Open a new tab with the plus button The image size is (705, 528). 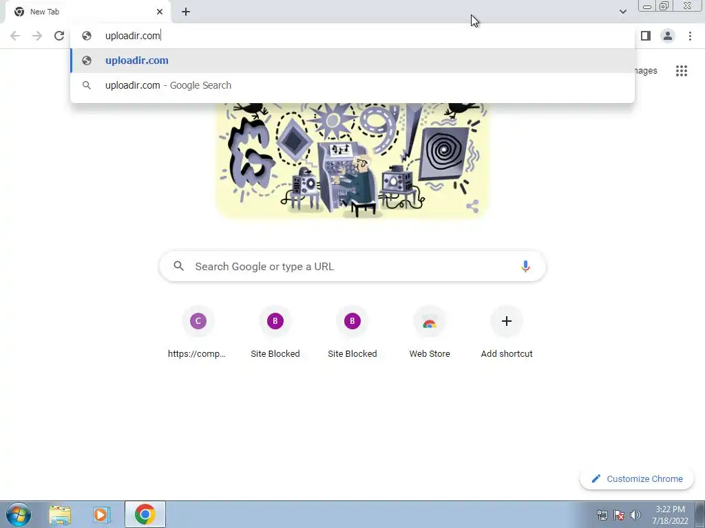click(186, 12)
